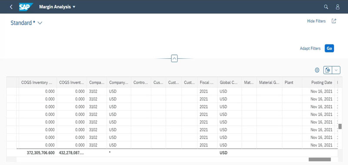The width and height of the screenshot is (348, 165).
Task: Click the vertical scrollbar thumb
Action: 340,126
